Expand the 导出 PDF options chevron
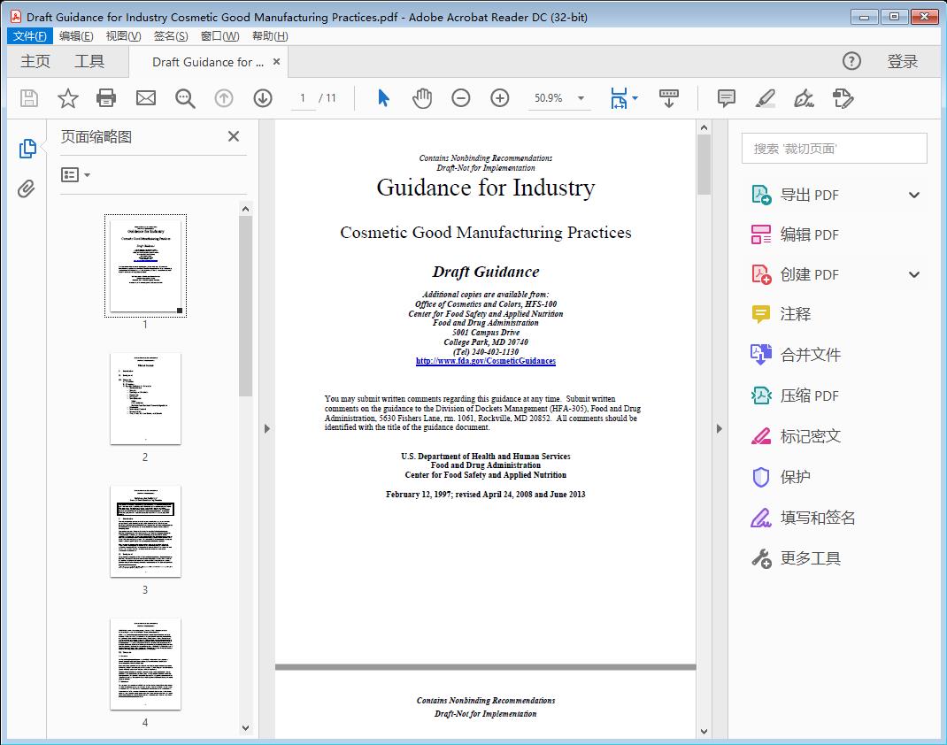Viewport: 947px width, 745px height. tap(913, 194)
